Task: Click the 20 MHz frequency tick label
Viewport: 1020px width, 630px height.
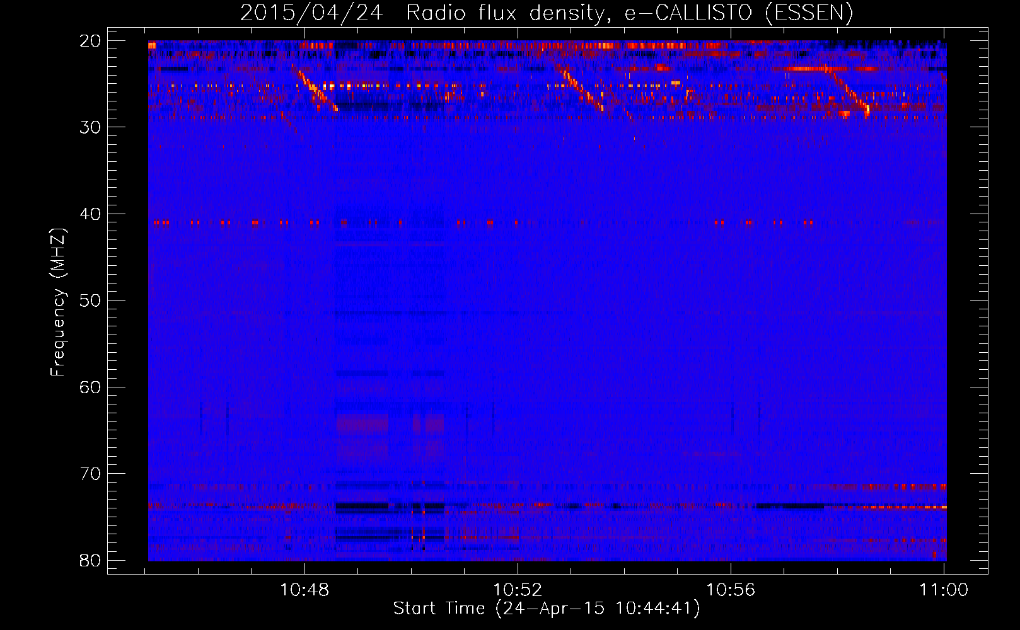Action: click(x=90, y=41)
